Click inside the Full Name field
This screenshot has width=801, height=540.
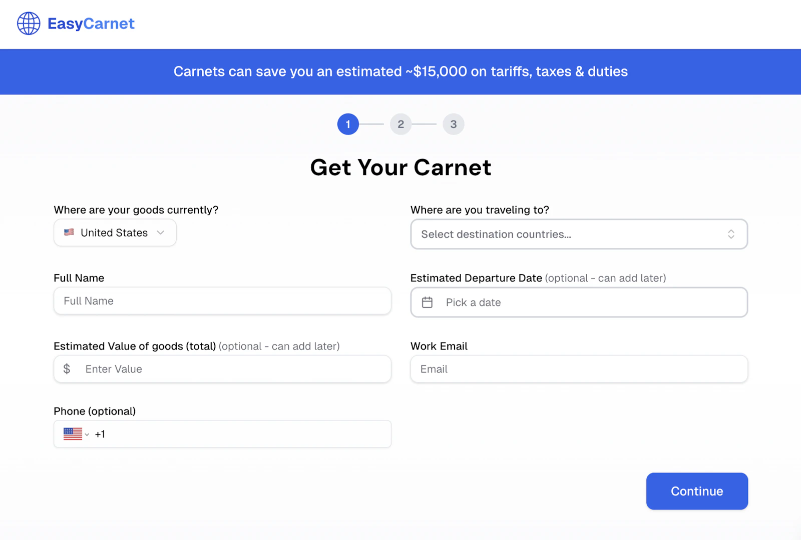tap(222, 300)
